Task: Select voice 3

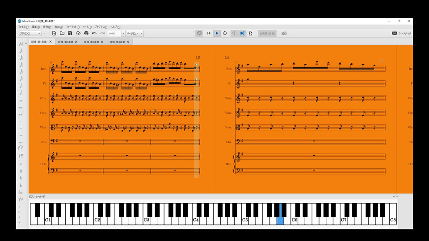Action: click(x=19, y=217)
